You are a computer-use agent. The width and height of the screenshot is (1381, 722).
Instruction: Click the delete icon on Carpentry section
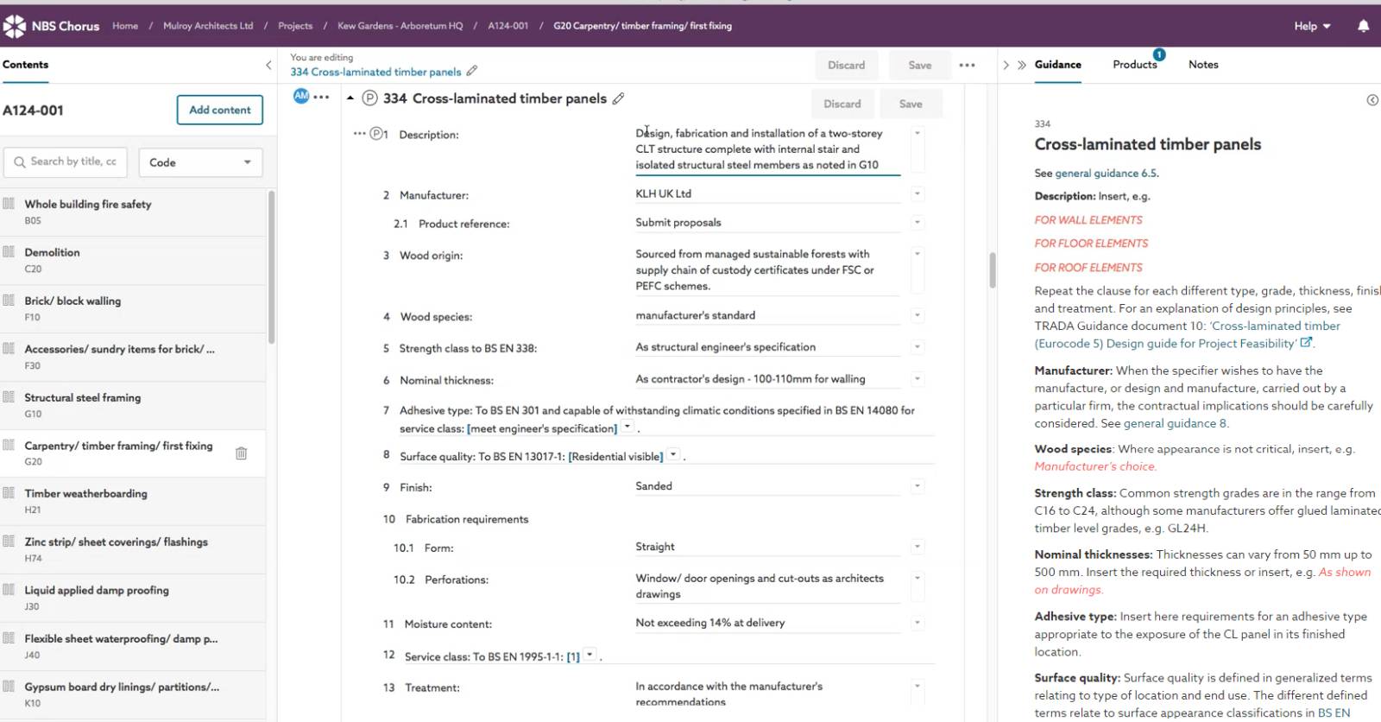242,453
